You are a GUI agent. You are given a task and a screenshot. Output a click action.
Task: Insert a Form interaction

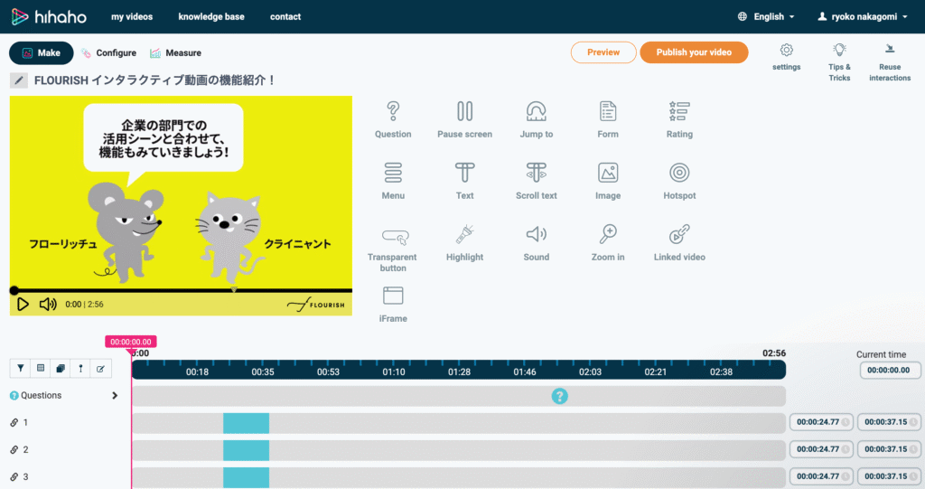tap(608, 120)
